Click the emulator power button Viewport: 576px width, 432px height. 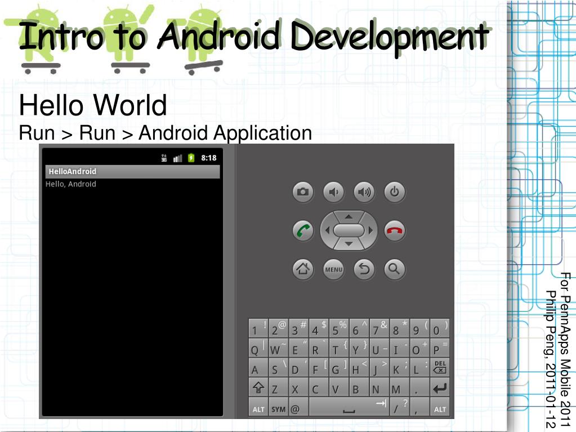[395, 191]
